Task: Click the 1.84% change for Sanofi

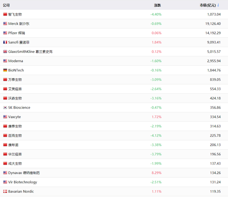Action: [157, 42]
